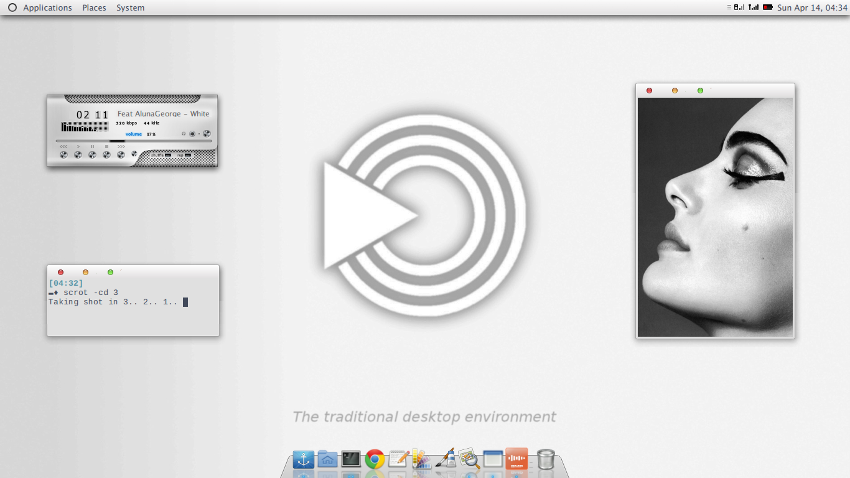This screenshot has width=850, height=478.
Task: Close the image viewer window with red button
Action: pyautogui.click(x=649, y=90)
